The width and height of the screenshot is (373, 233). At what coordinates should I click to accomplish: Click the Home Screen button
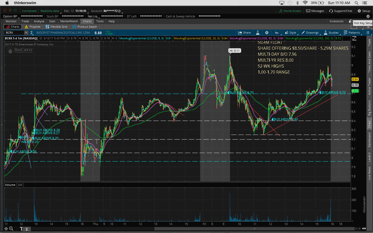pyautogui.click(x=290, y=11)
